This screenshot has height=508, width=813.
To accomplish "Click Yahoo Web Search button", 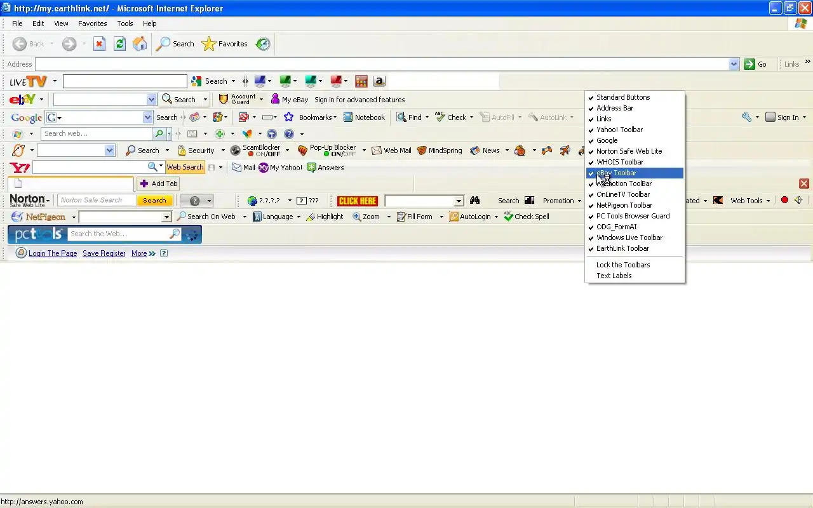I will 185,167.
